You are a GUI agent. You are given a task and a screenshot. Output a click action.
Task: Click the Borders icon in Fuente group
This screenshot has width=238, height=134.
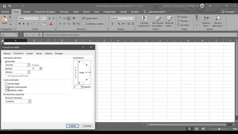[36, 24]
